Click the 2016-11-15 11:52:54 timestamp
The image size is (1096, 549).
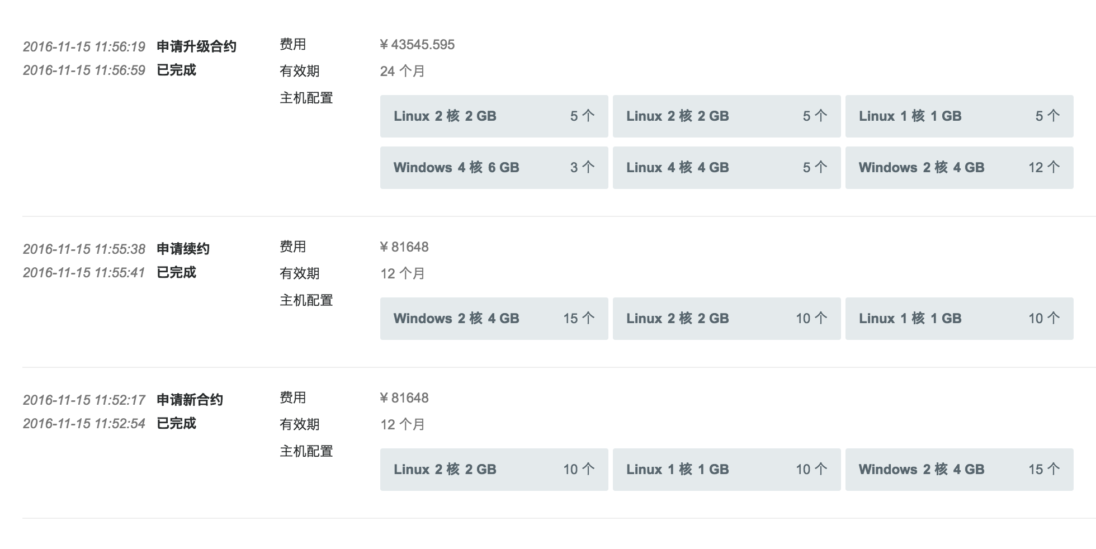point(84,423)
